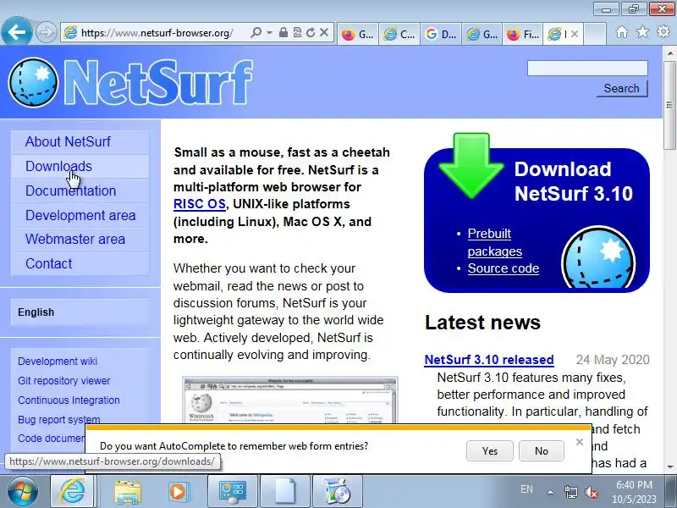
Task: Dismiss the AutoComplete notification bar
Action: point(580,442)
